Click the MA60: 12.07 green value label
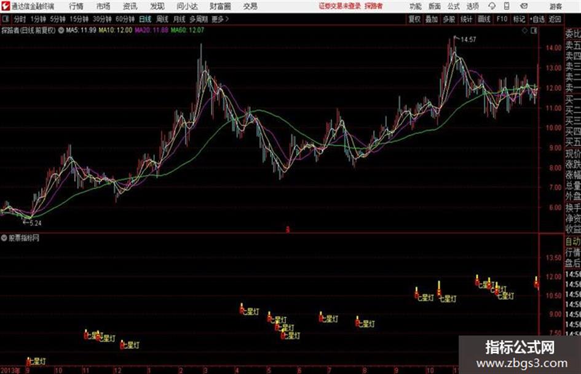The width and height of the screenshot is (581, 374). 188,30
